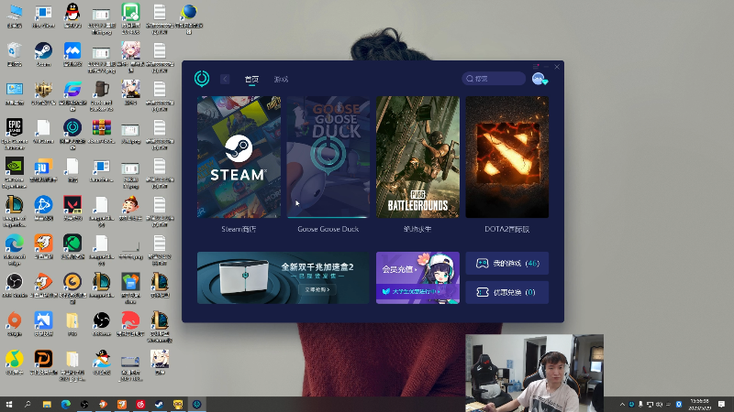Select the Steam商店 game card

click(239, 157)
